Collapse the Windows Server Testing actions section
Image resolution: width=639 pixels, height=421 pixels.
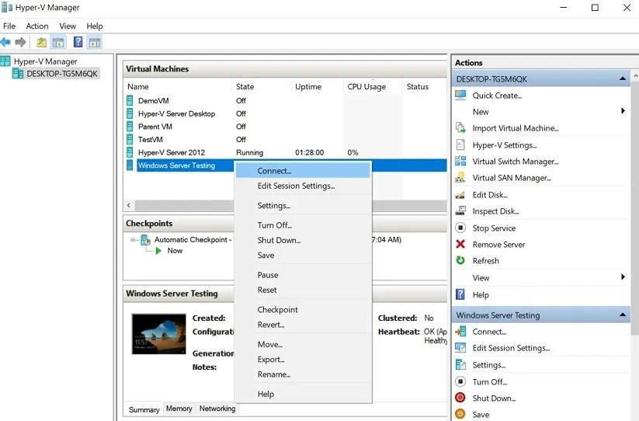coord(623,315)
